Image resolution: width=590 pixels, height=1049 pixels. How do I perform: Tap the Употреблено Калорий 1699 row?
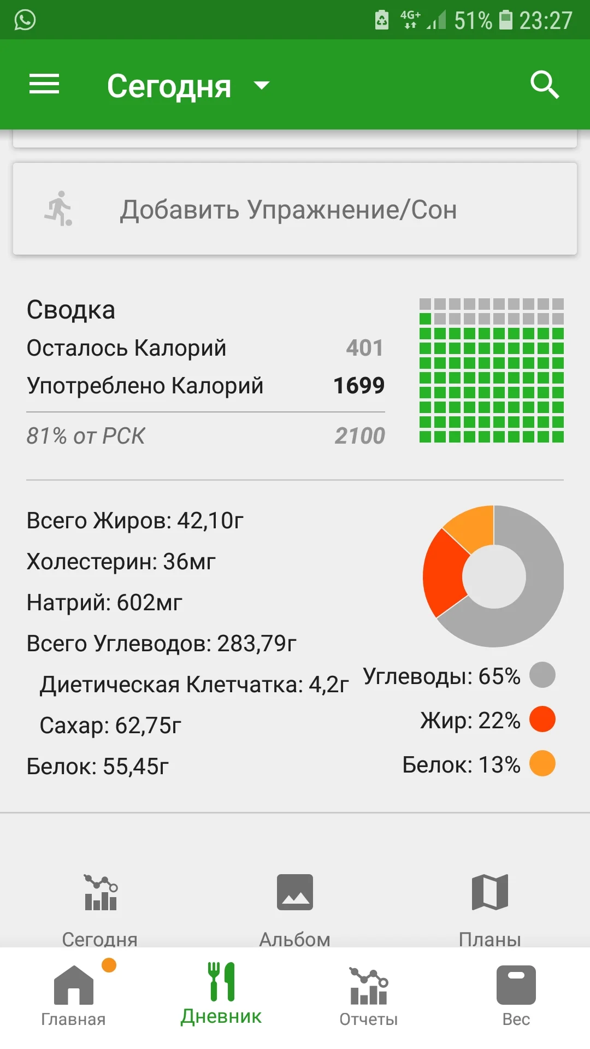pos(205,386)
